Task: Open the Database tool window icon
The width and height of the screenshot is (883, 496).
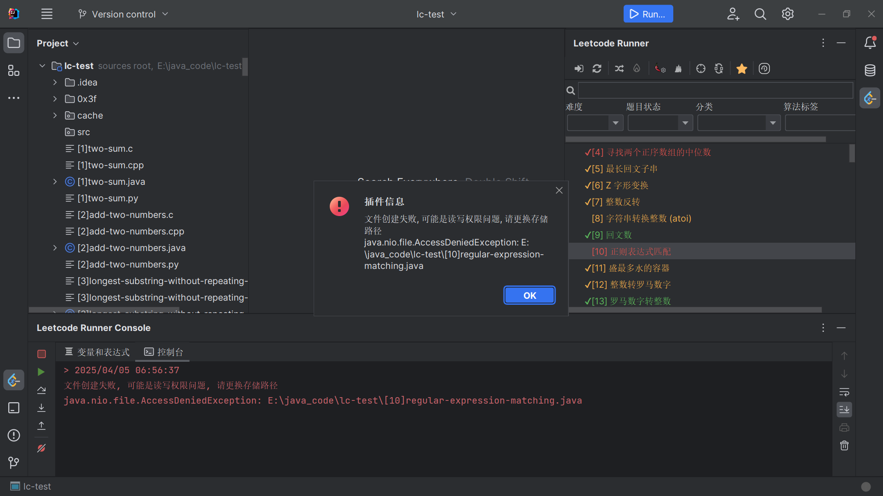Action: (x=870, y=70)
